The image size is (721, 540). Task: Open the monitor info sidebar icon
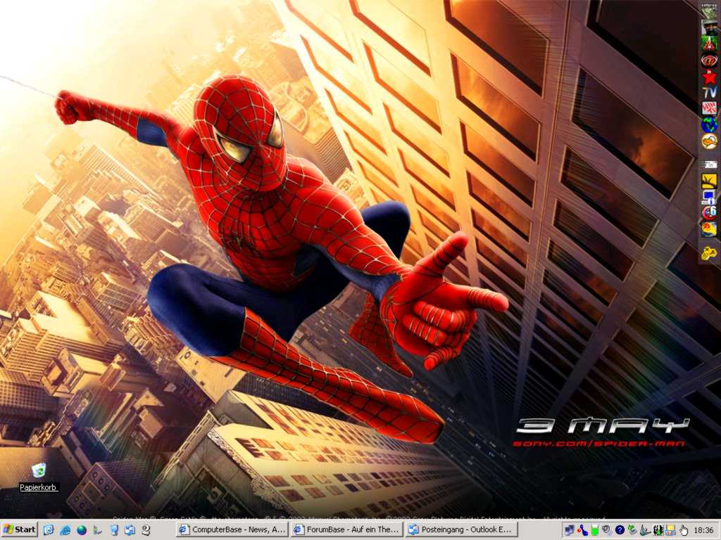[x=709, y=198]
